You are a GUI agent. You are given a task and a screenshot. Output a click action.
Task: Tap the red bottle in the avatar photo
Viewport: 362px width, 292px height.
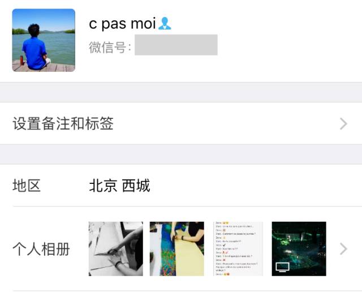coord(21,60)
